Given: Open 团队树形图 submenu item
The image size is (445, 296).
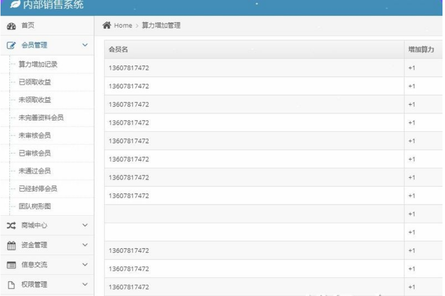Looking at the screenshot, I should 35,206.
